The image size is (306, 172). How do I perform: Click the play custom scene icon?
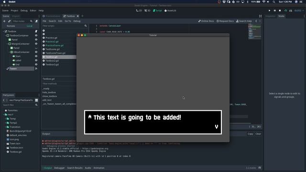click(291, 11)
